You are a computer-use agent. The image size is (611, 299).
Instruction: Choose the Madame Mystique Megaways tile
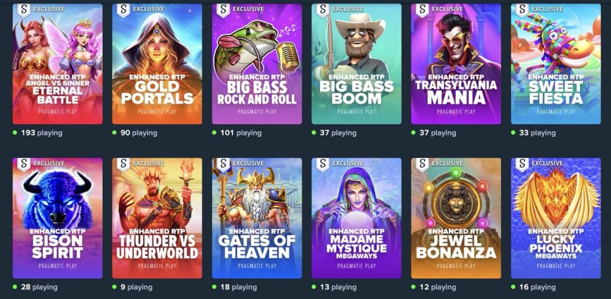point(357,218)
